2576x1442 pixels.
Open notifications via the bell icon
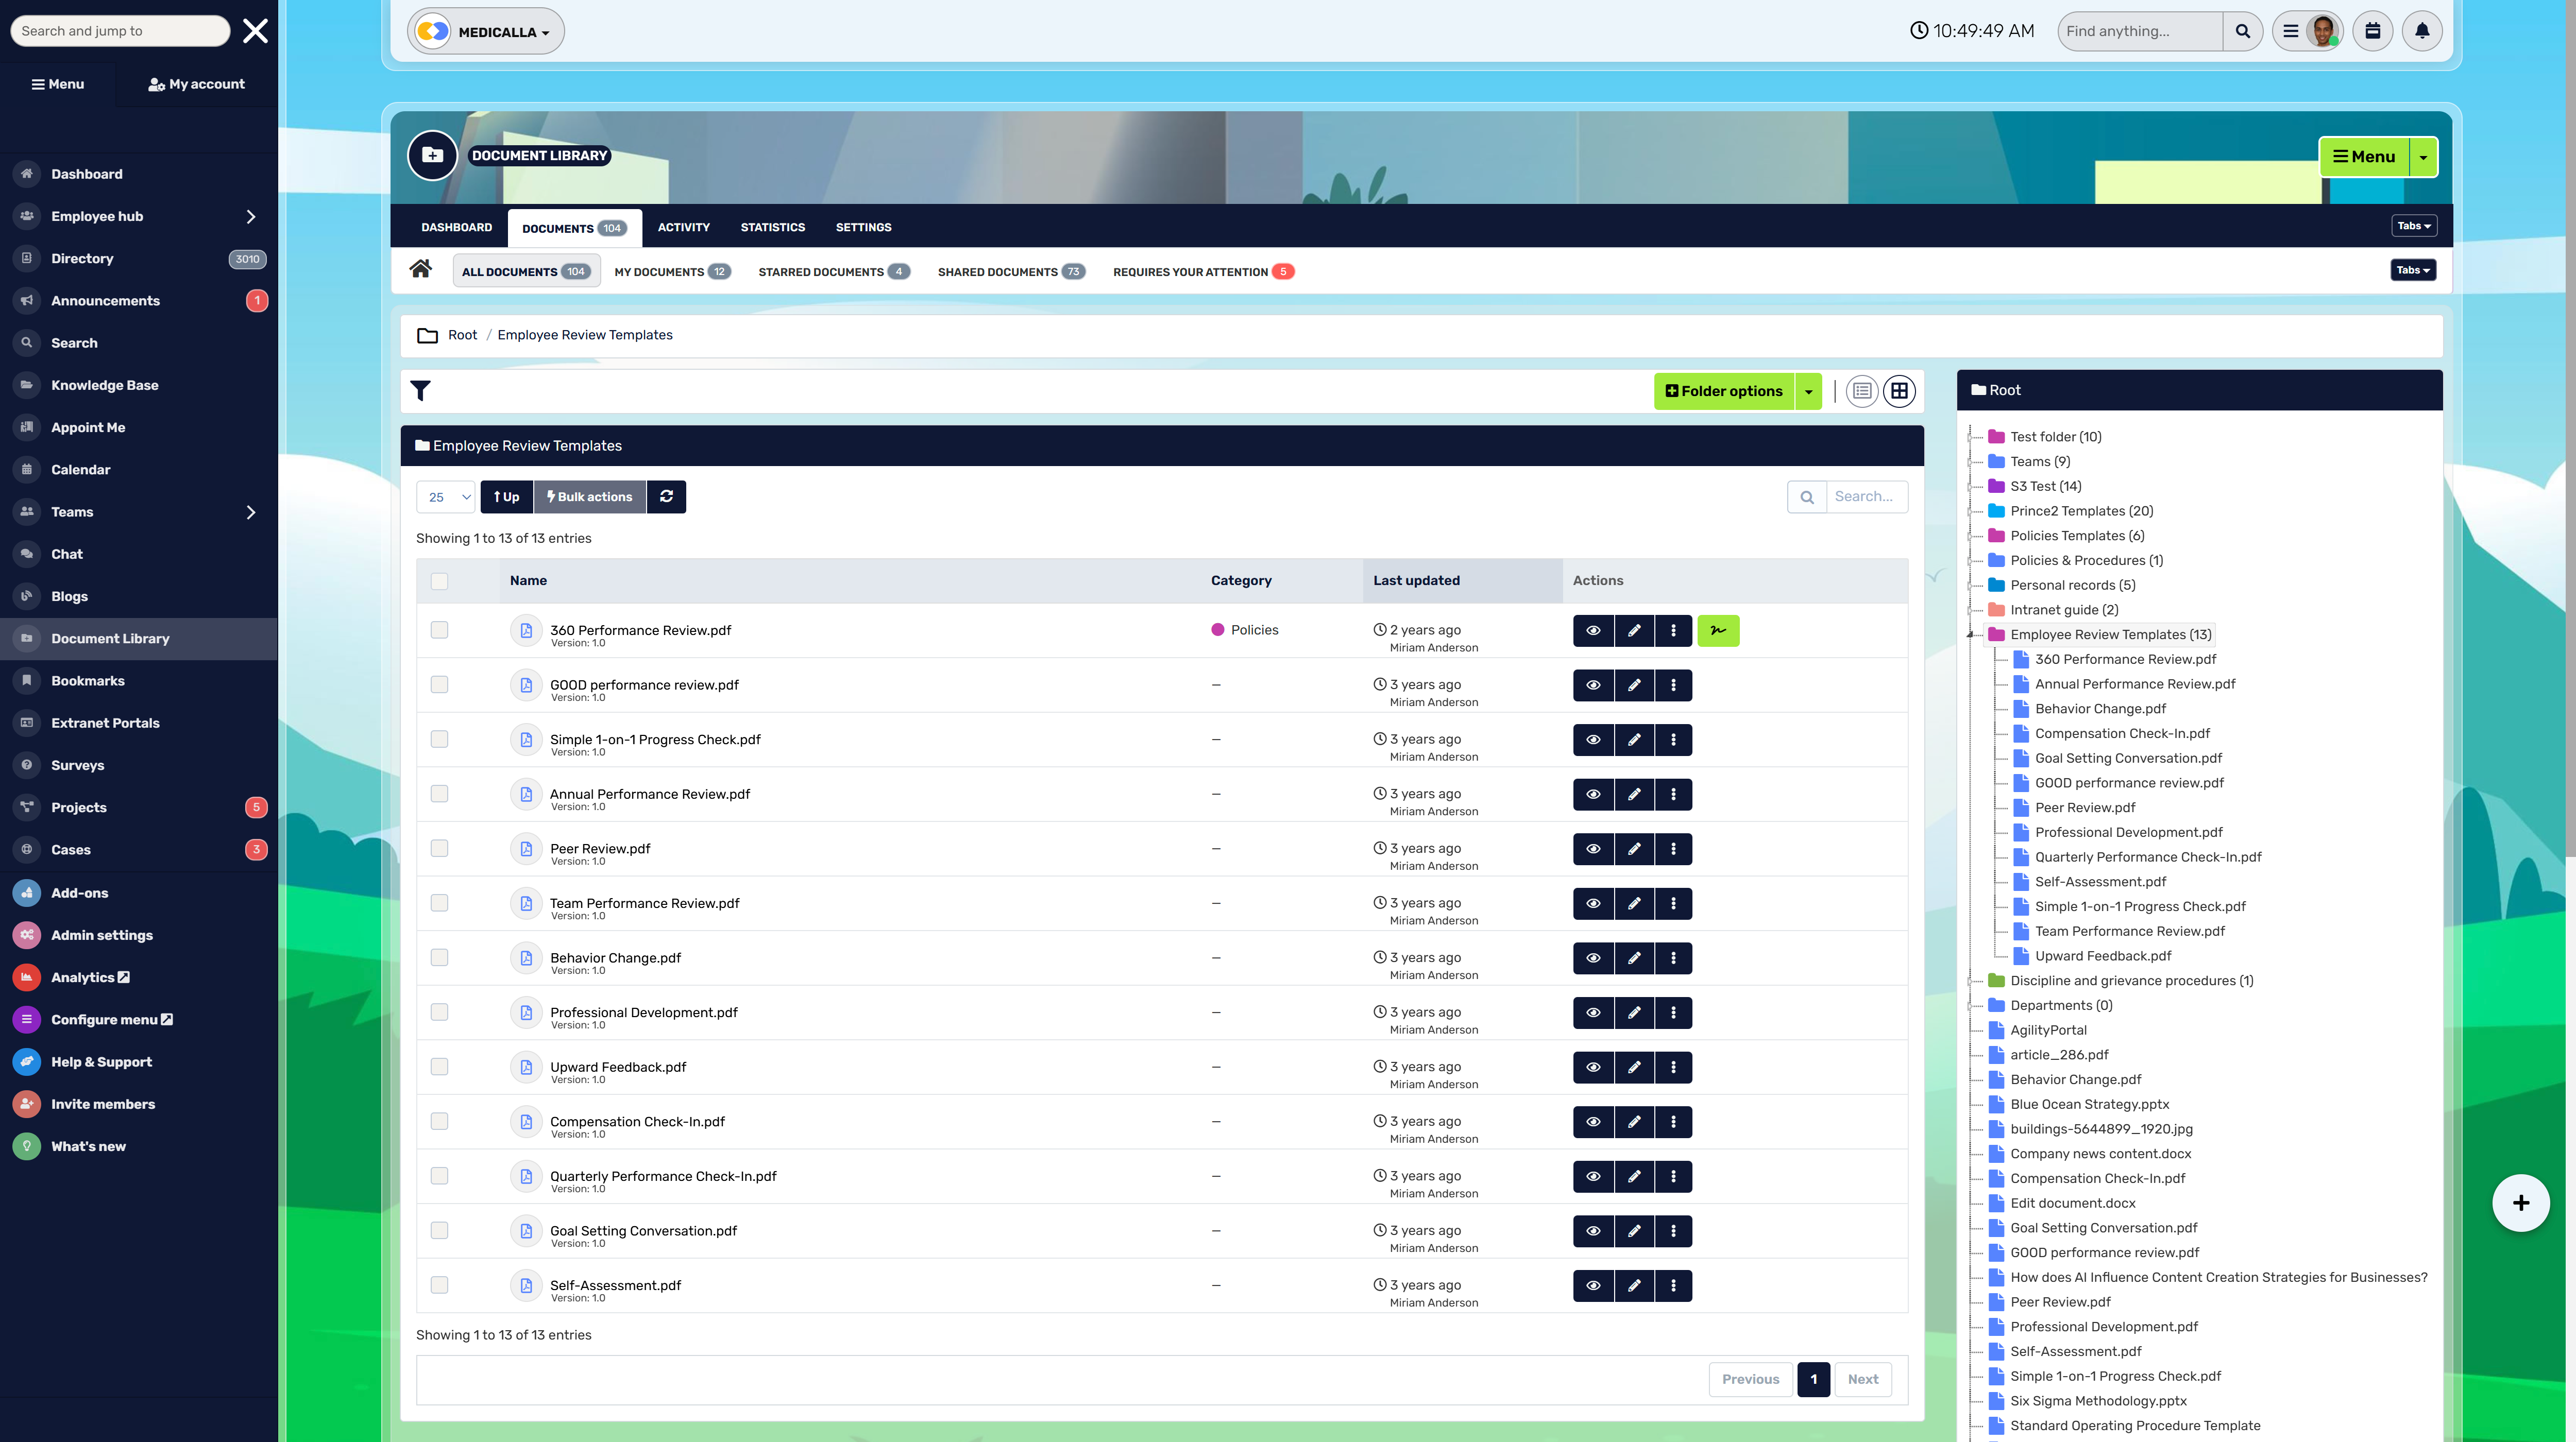tap(2422, 30)
